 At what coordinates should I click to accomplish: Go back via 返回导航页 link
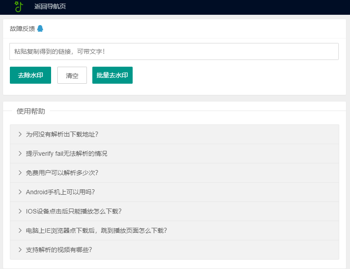tap(50, 6)
